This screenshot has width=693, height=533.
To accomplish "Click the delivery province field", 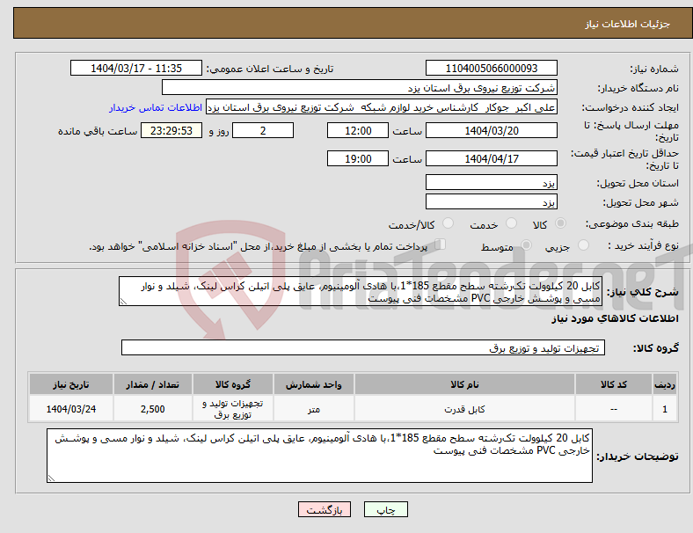I will click(492, 183).
